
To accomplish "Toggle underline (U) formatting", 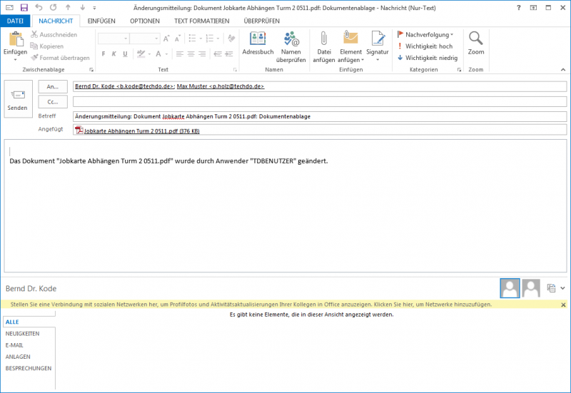I will (125, 54).
